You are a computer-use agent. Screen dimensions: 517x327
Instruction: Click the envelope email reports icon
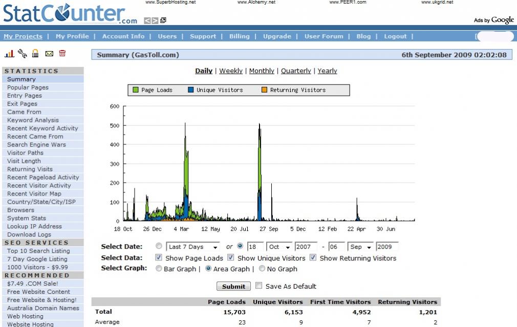click(x=49, y=53)
